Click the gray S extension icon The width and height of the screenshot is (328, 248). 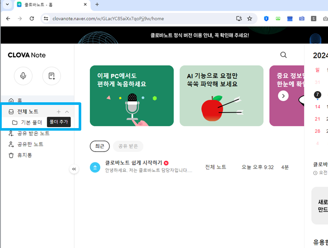[313, 18]
